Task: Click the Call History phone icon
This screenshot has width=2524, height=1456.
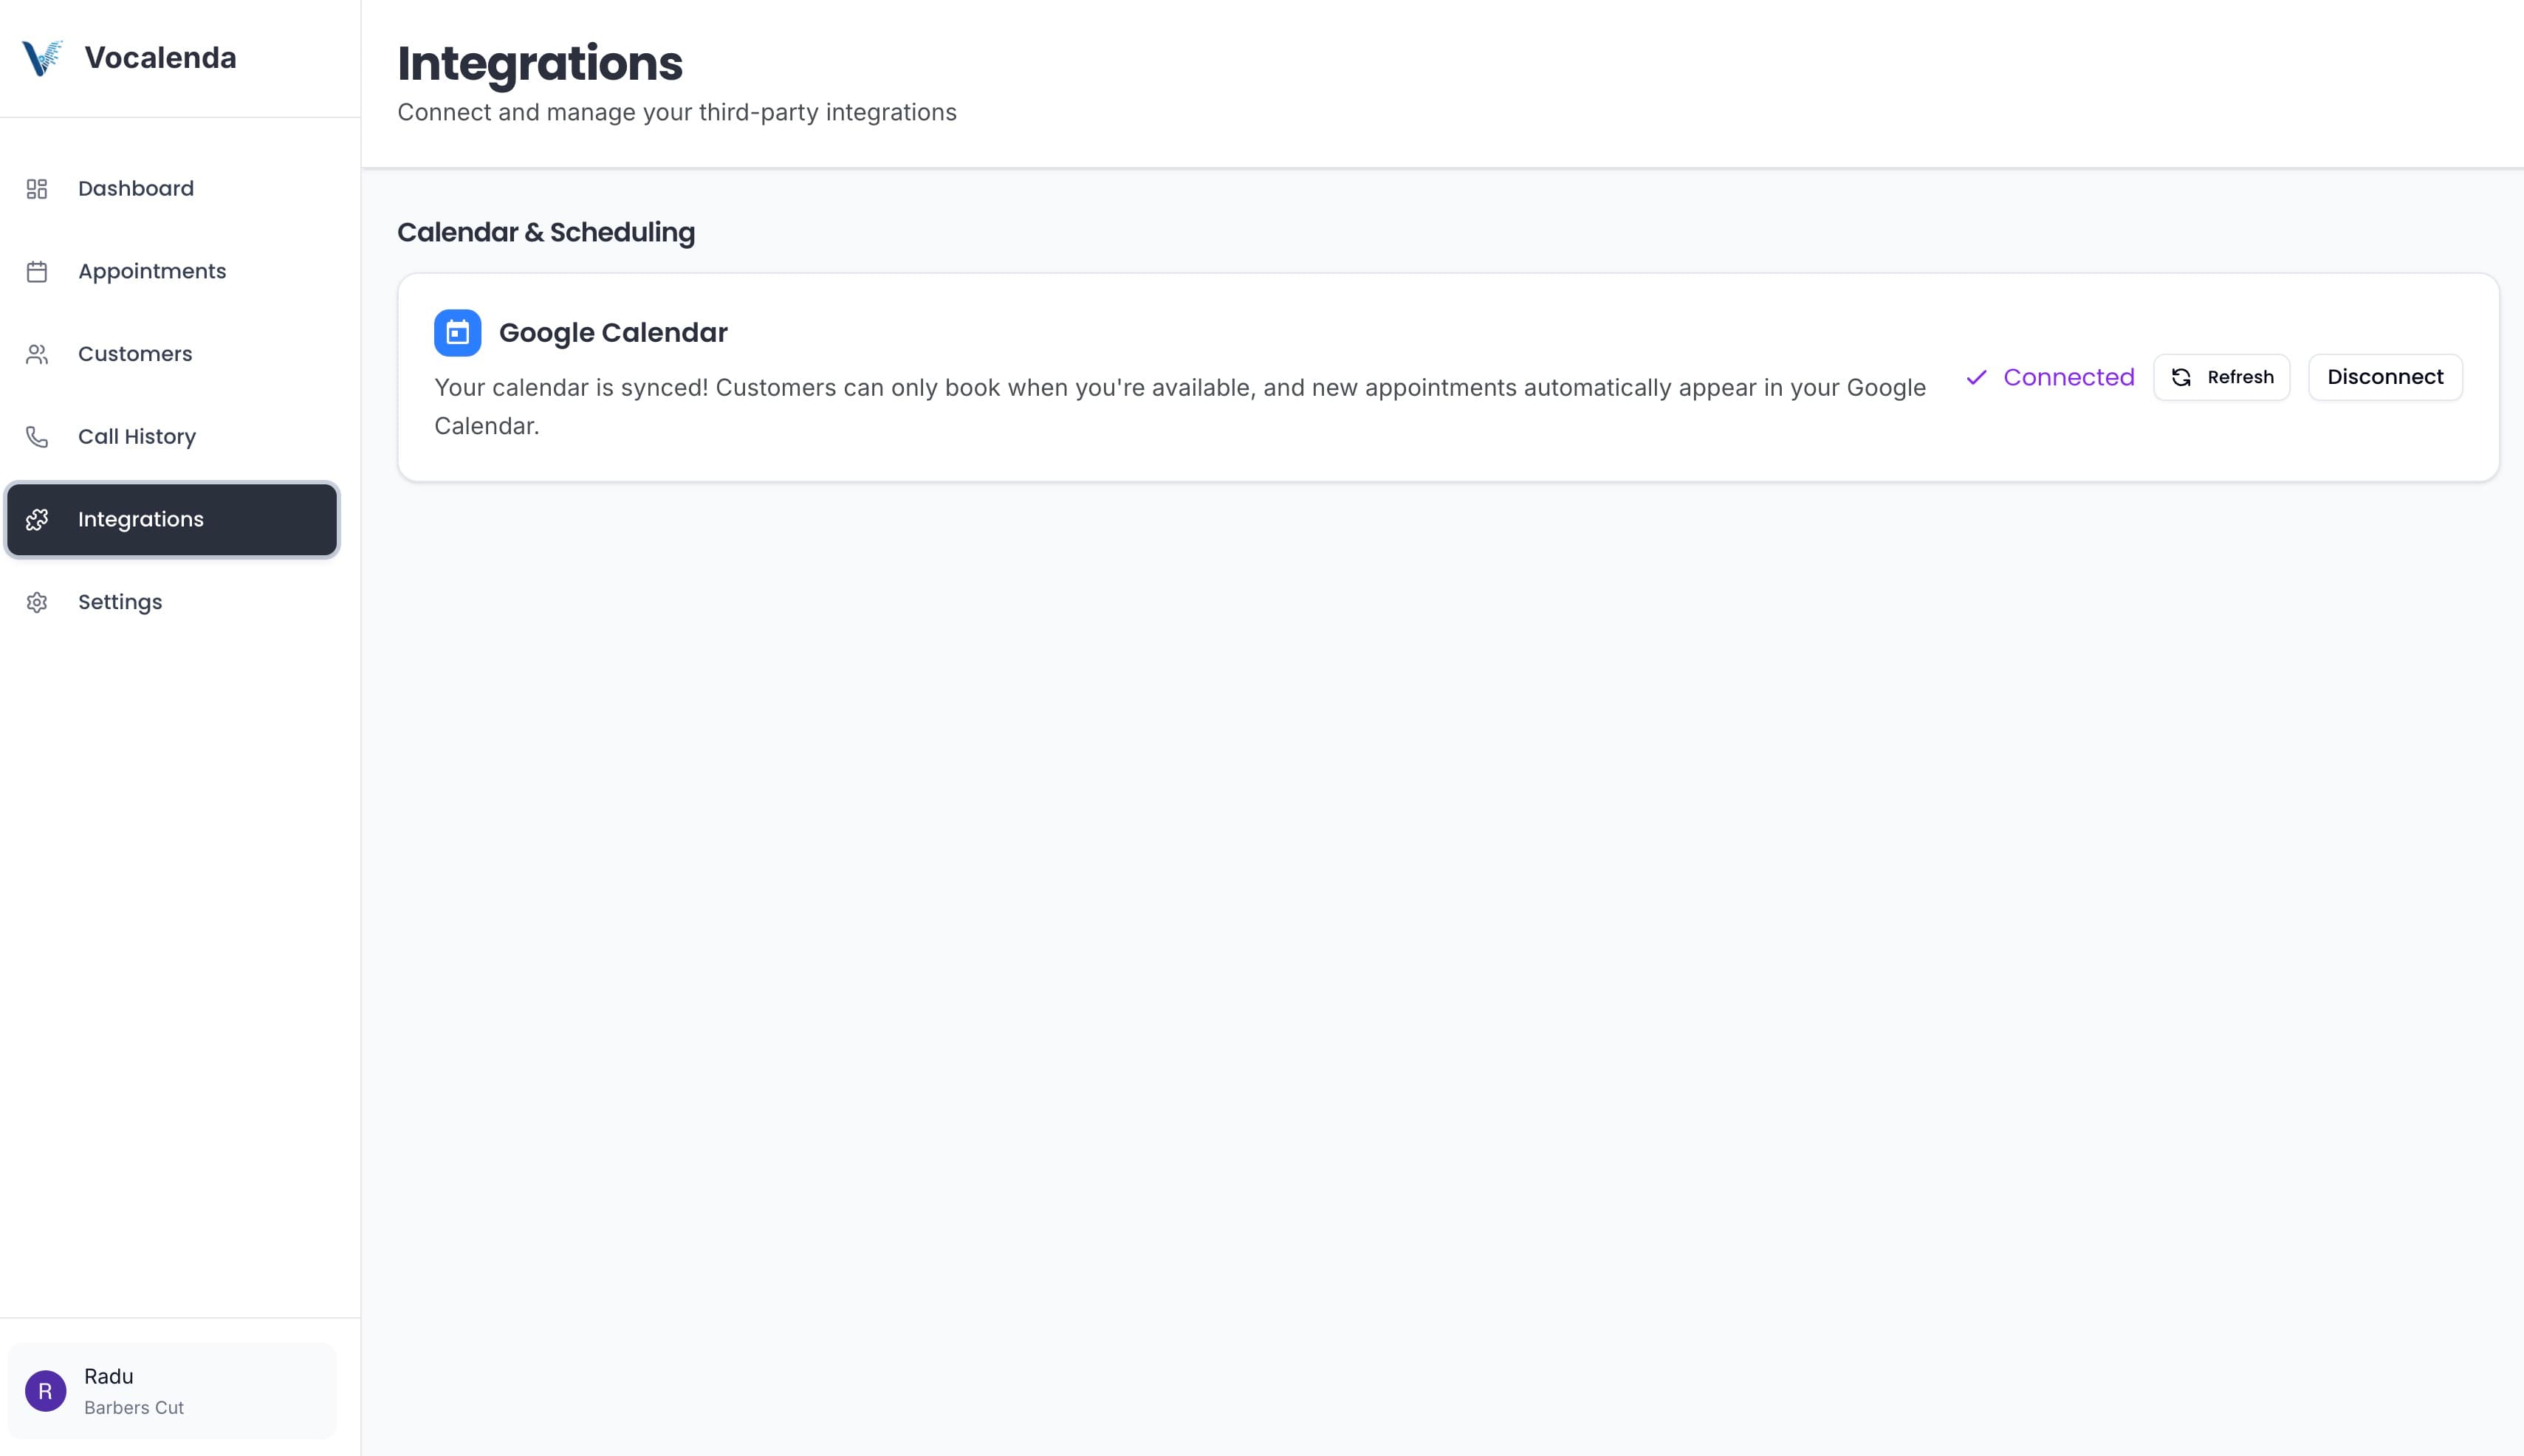Action: coord(37,436)
